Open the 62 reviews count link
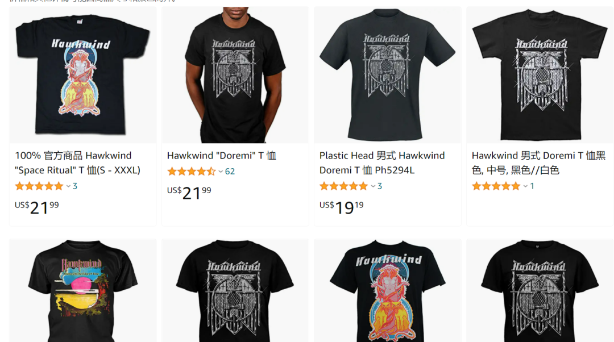This screenshot has height=342, width=614. [x=230, y=172]
